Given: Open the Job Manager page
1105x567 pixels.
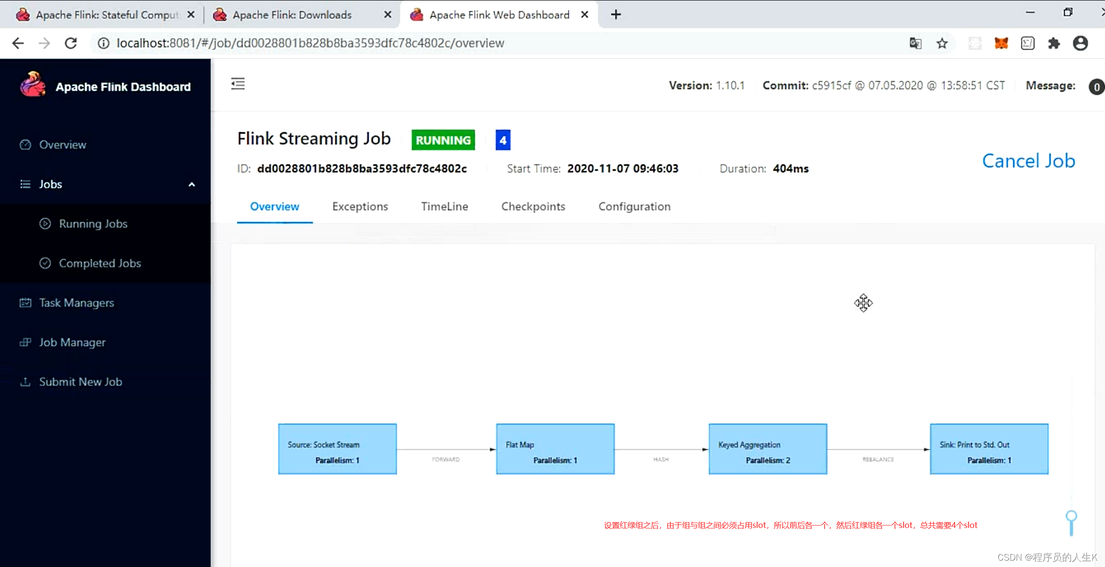Looking at the screenshot, I should 72,343.
